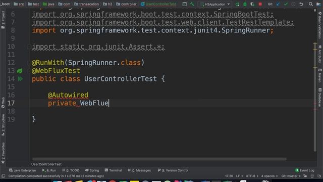
Task: Click the Git update project arrow icon
Action: coord(278,4)
